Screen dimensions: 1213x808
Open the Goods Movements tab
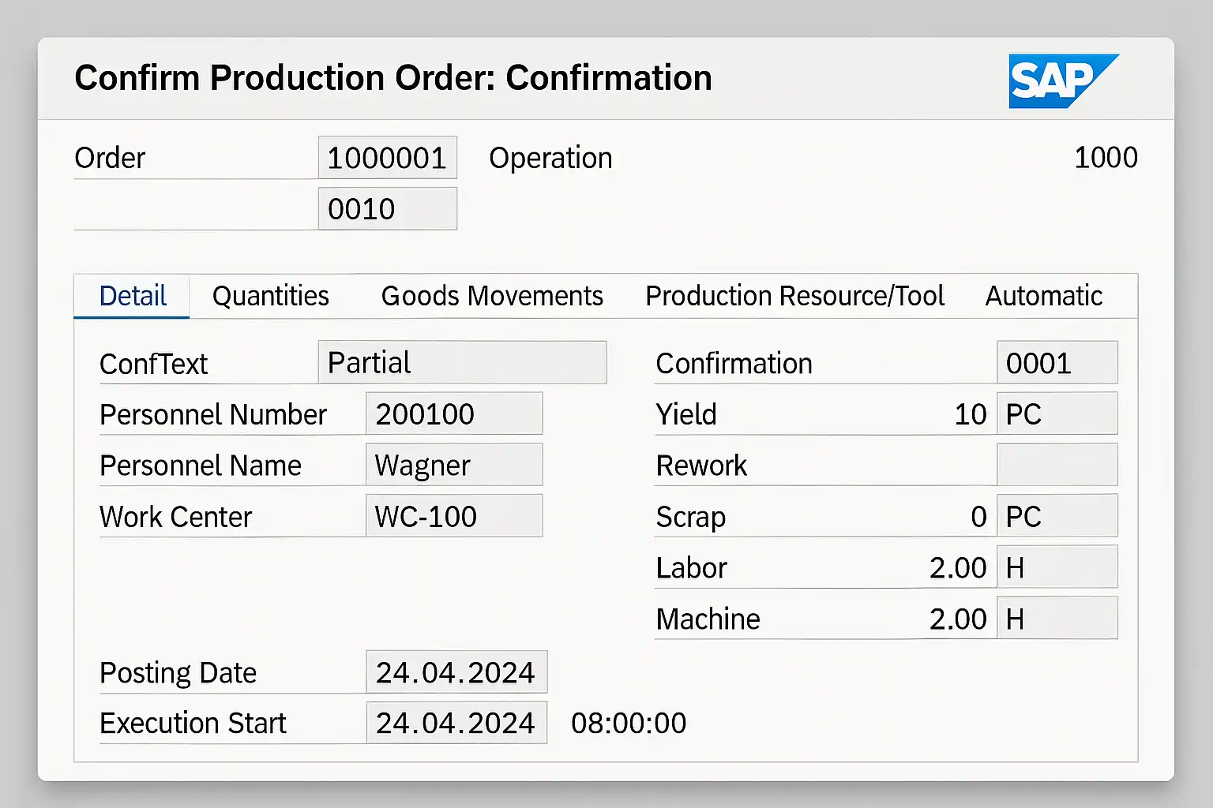pyautogui.click(x=491, y=296)
